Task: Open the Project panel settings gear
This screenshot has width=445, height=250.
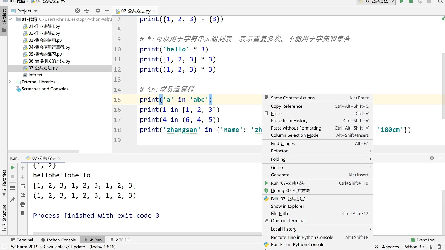Action: [98, 11]
